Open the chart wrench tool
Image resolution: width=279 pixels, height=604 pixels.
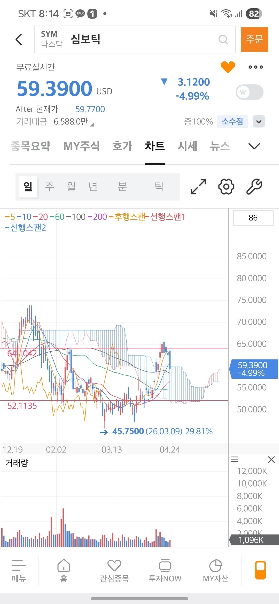(x=254, y=186)
